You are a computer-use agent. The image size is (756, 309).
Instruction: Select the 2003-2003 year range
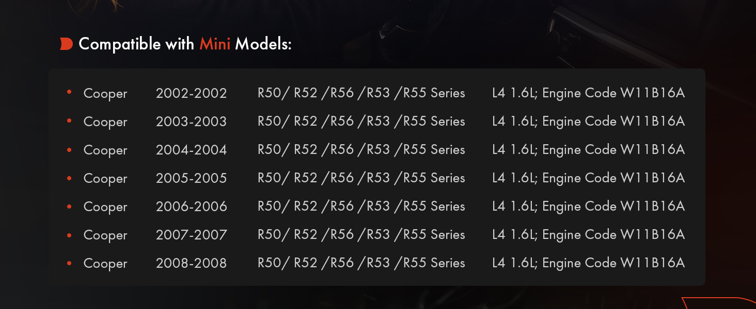(x=191, y=122)
